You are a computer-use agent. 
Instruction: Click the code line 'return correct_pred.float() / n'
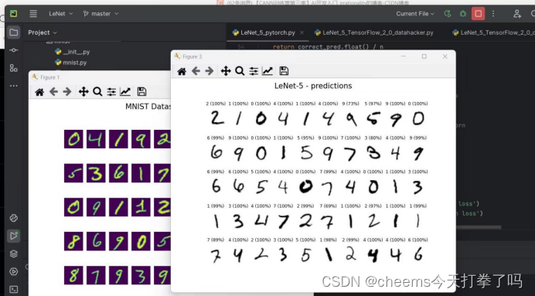pos(328,46)
